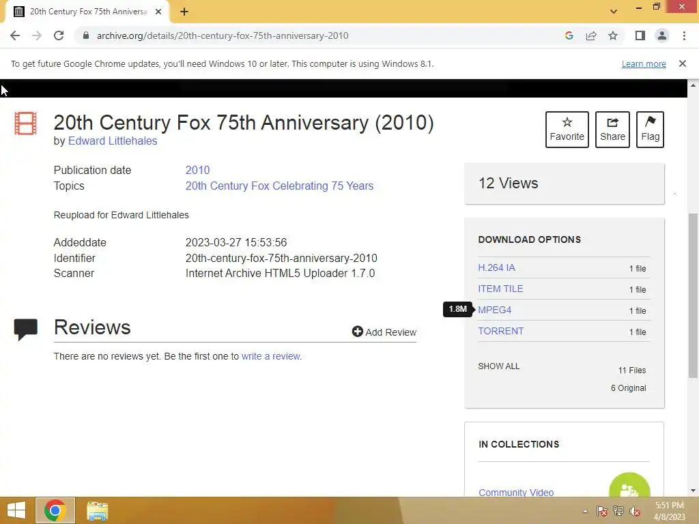Click the 6 Original count
Viewport: 699px width, 524px height.
[x=628, y=388]
